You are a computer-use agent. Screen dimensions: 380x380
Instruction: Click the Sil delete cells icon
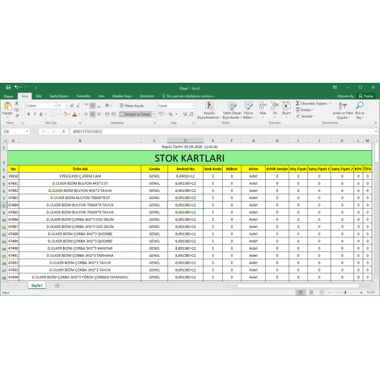[275, 106]
